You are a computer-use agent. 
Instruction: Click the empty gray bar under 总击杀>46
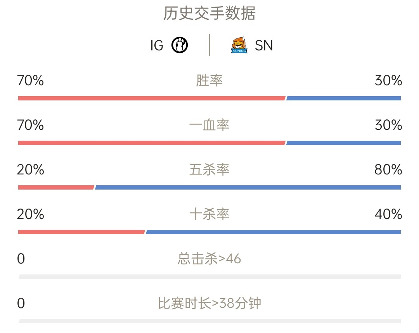(209, 277)
